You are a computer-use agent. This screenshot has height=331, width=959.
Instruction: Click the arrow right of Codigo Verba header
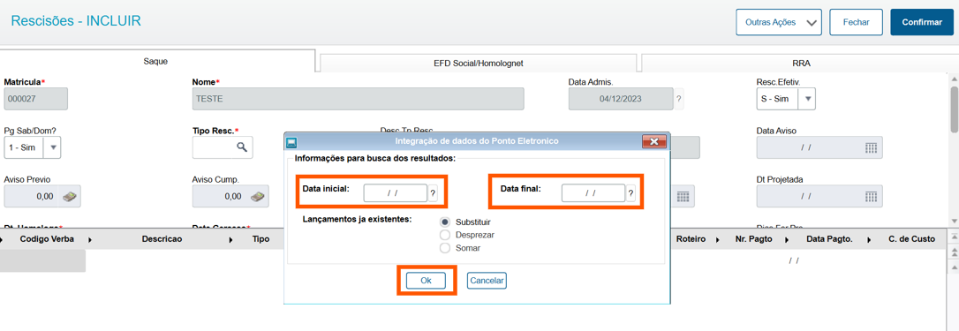pyautogui.click(x=90, y=240)
